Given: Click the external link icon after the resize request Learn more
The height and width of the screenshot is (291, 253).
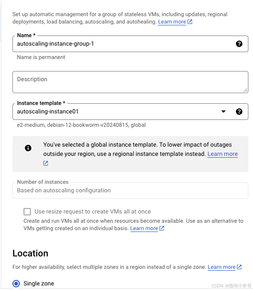Looking at the screenshot, I should tap(162, 228).
